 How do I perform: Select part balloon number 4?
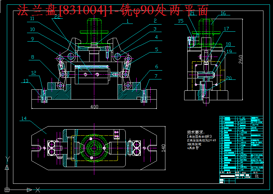156,37
